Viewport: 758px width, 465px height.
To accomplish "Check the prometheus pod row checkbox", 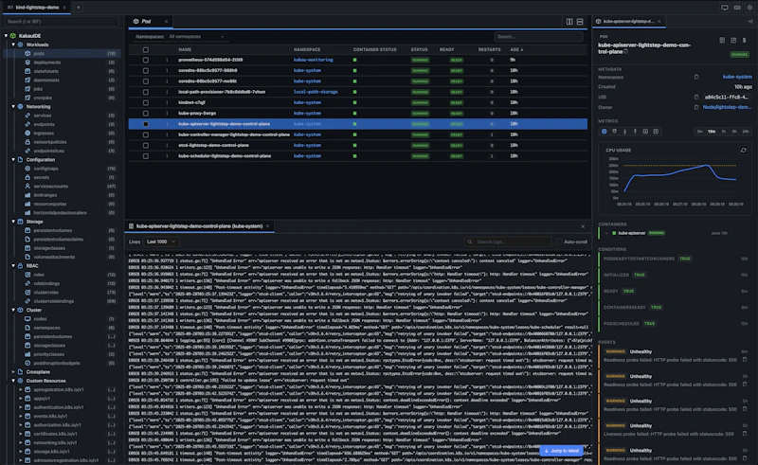I will tap(146, 60).
